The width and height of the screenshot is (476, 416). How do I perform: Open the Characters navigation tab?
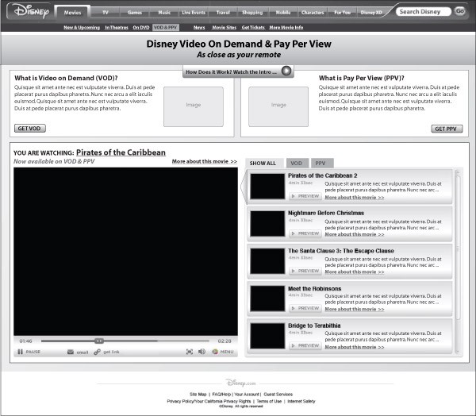pos(313,13)
